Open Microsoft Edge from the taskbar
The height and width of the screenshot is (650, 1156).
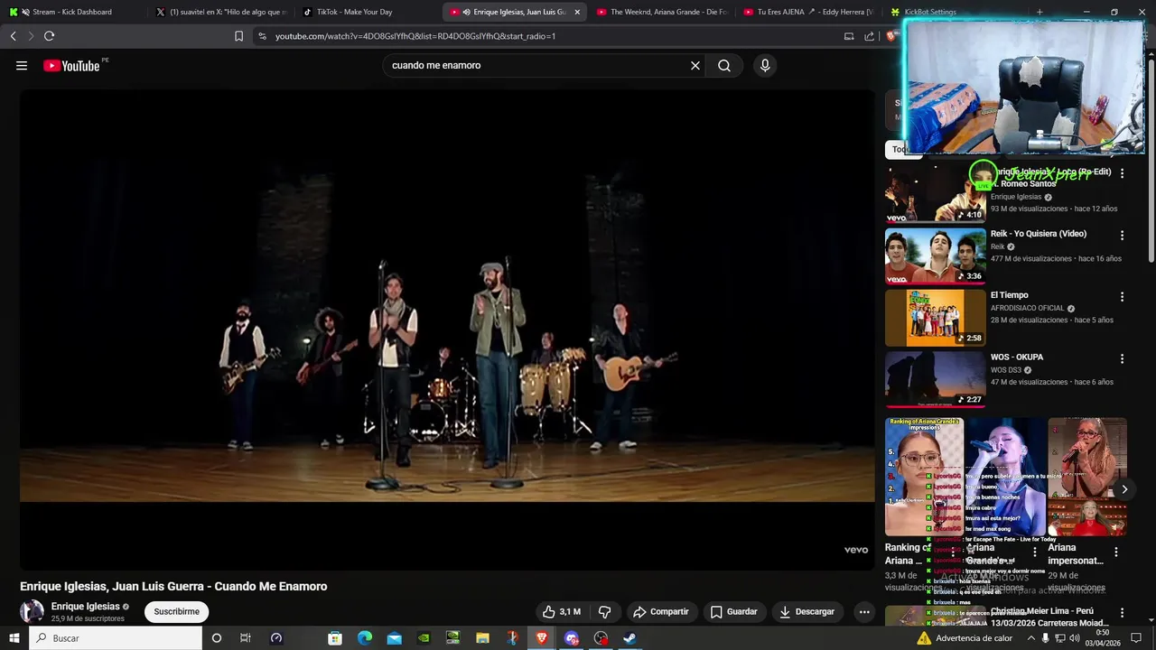(364, 638)
